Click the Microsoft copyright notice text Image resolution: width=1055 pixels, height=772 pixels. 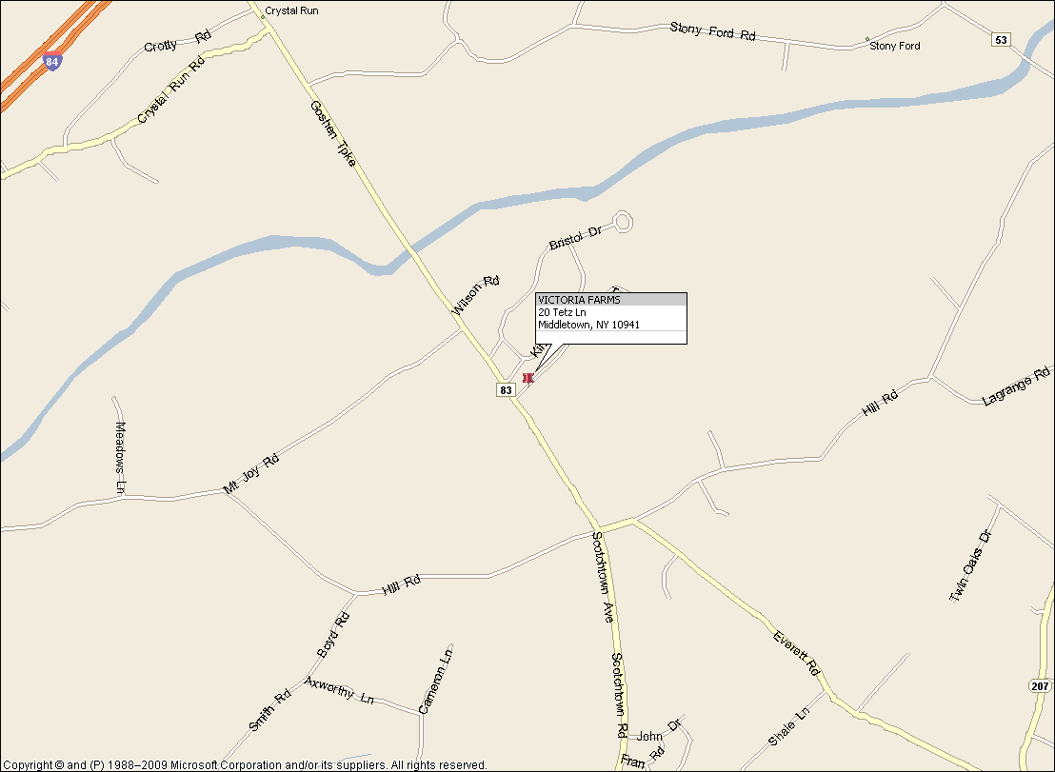tap(245, 764)
